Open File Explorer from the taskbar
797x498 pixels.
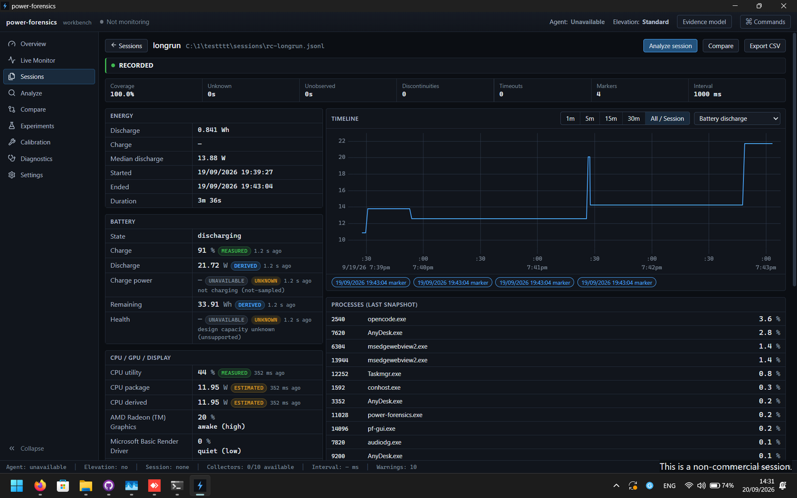coord(86,485)
